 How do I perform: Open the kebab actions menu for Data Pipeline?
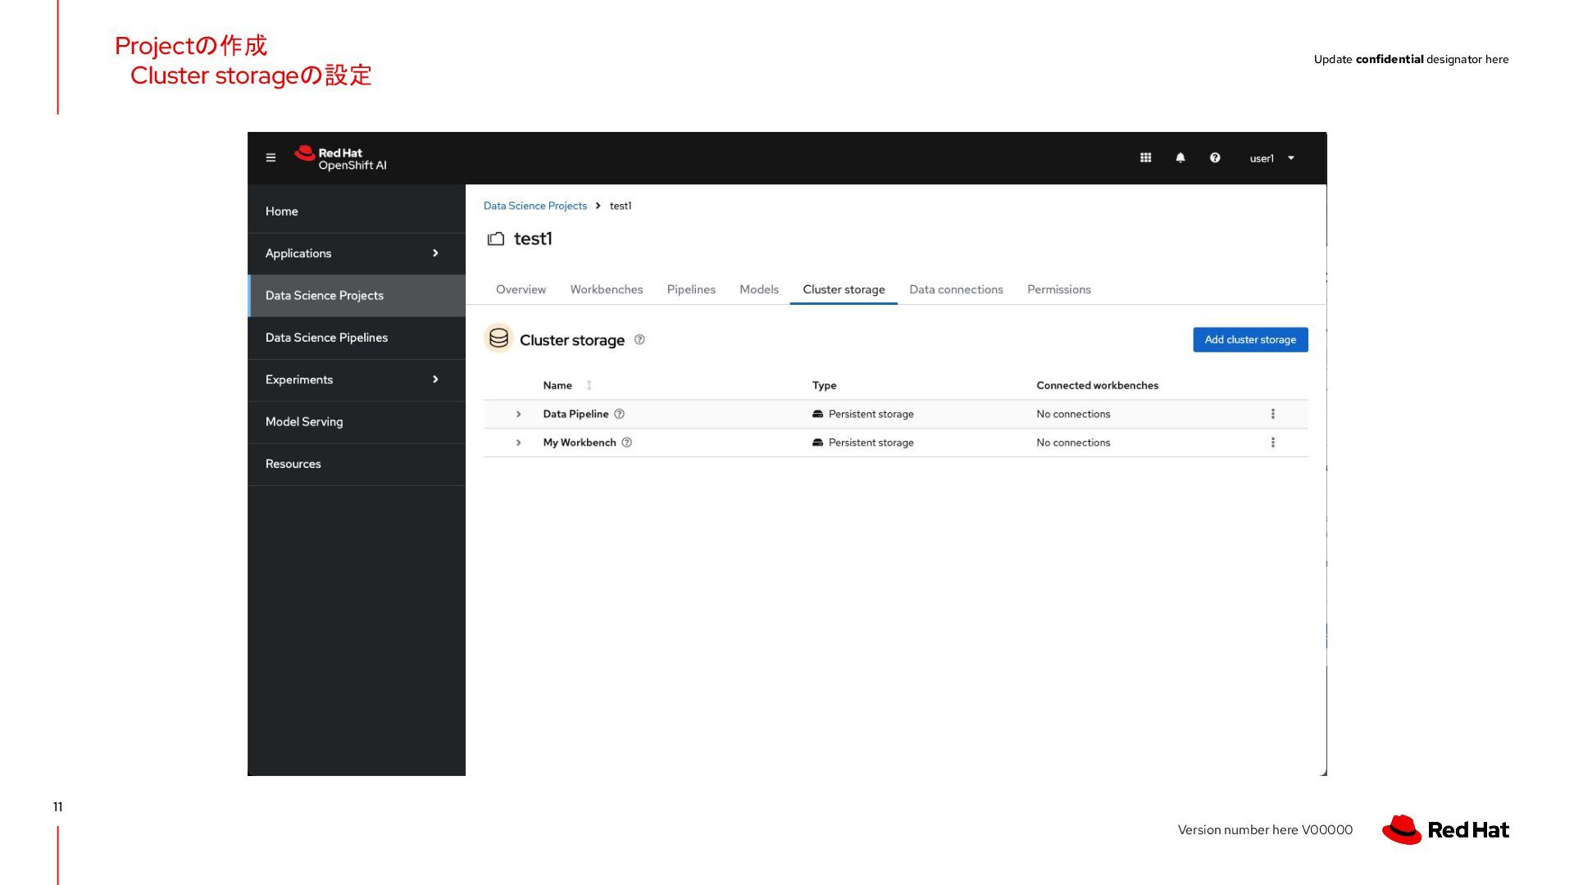click(1272, 414)
